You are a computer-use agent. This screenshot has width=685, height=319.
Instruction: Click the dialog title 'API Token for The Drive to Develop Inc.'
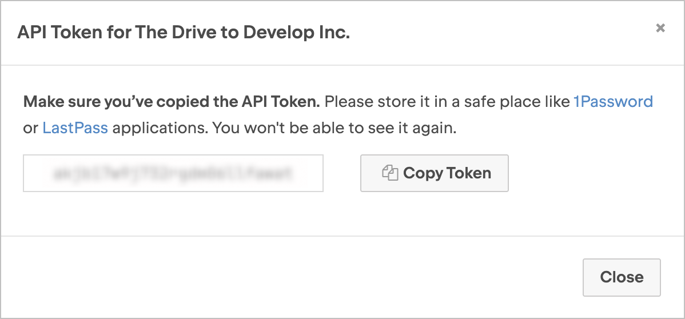[183, 32]
